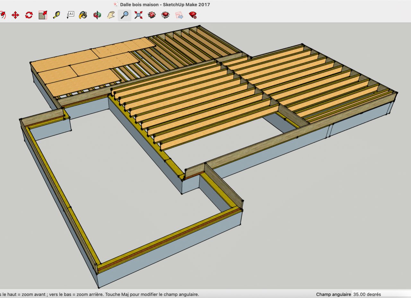Choose the Text label tool
The image size is (411, 298).
tap(70, 15)
